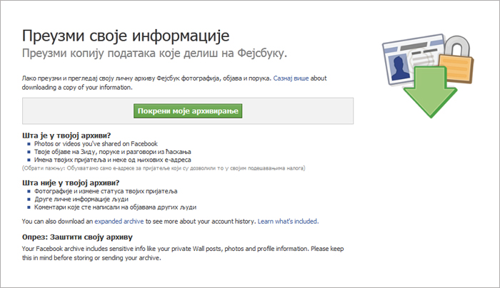Click the download information illustration with padlock
This screenshot has width=500, height=288.
[x=428, y=76]
